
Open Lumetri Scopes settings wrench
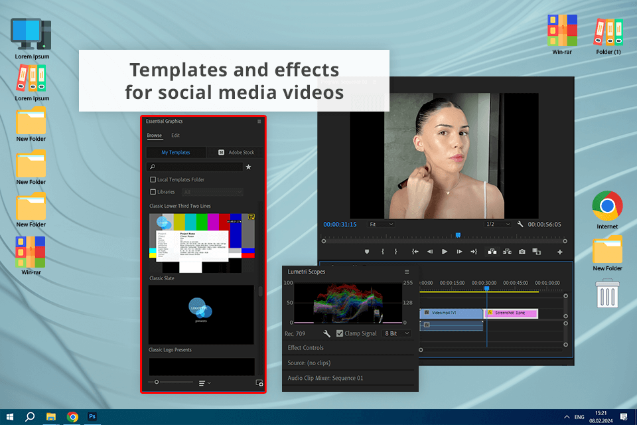[x=326, y=333]
